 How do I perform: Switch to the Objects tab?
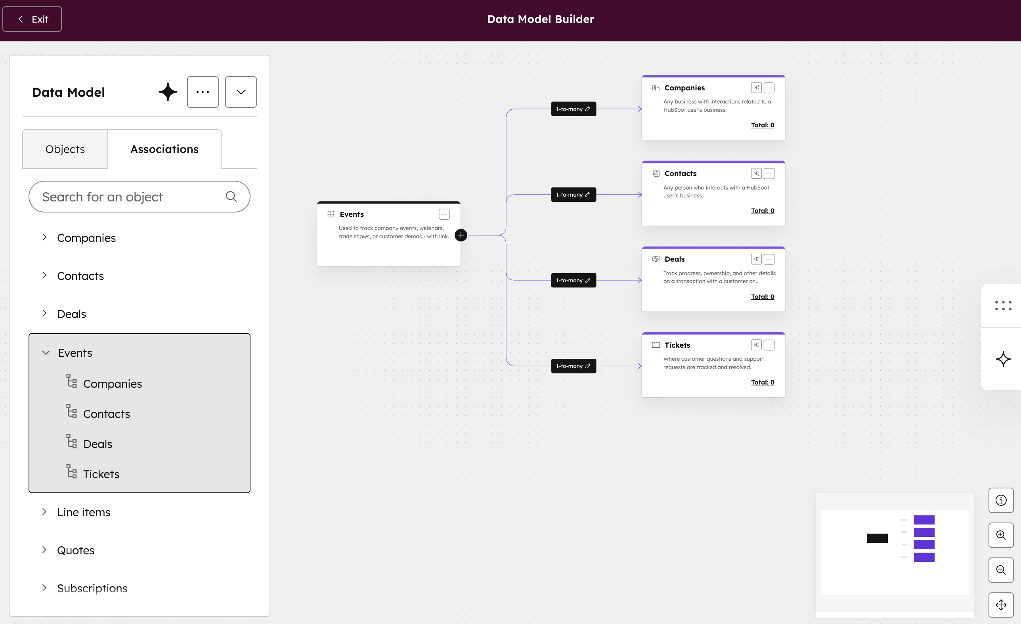[65, 149]
